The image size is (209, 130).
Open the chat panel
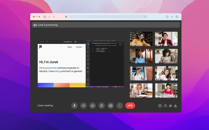171,106
